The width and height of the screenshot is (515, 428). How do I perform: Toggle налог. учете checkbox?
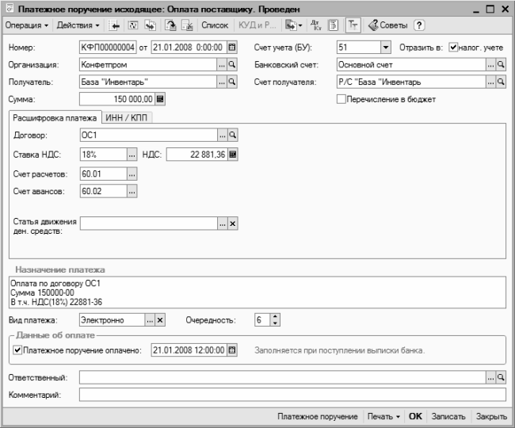453,48
